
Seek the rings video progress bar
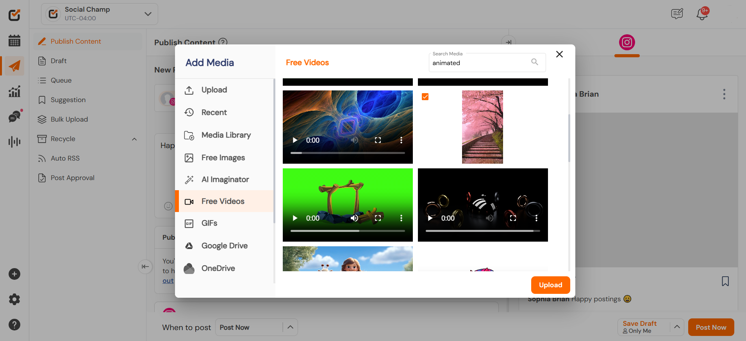pyautogui.click(x=482, y=231)
